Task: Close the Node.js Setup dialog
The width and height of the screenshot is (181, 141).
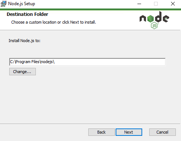Action: pos(173,4)
